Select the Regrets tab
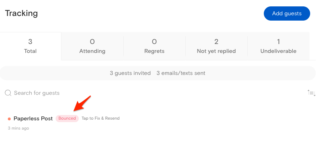The width and height of the screenshot is (318, 142). click(154, 46)
